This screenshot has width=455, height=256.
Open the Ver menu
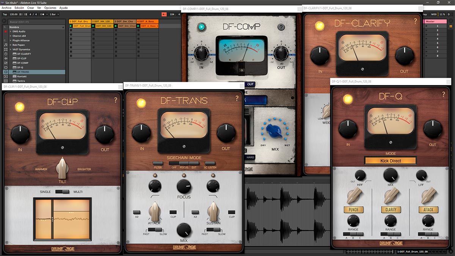[39, 8]
